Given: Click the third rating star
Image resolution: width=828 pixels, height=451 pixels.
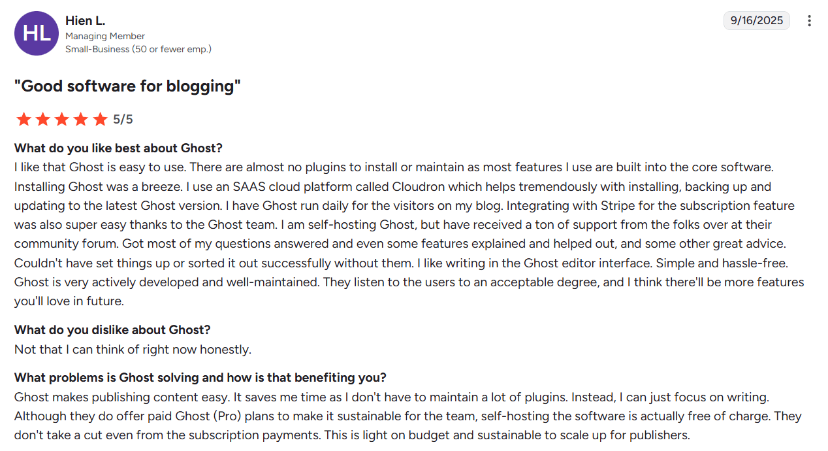Looking at the screenshot, I should pos(61,119).
